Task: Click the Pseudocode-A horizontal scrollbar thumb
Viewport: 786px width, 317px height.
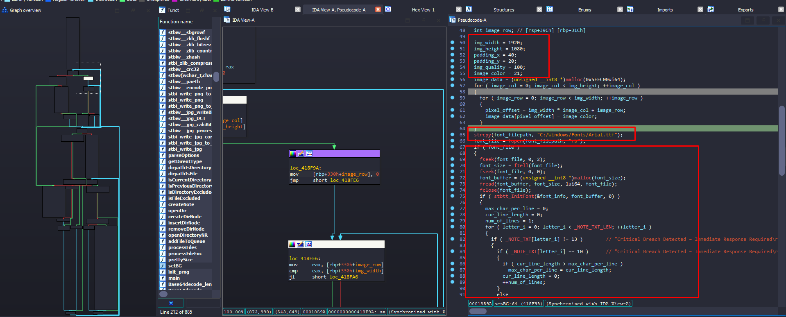Action: 478,311
